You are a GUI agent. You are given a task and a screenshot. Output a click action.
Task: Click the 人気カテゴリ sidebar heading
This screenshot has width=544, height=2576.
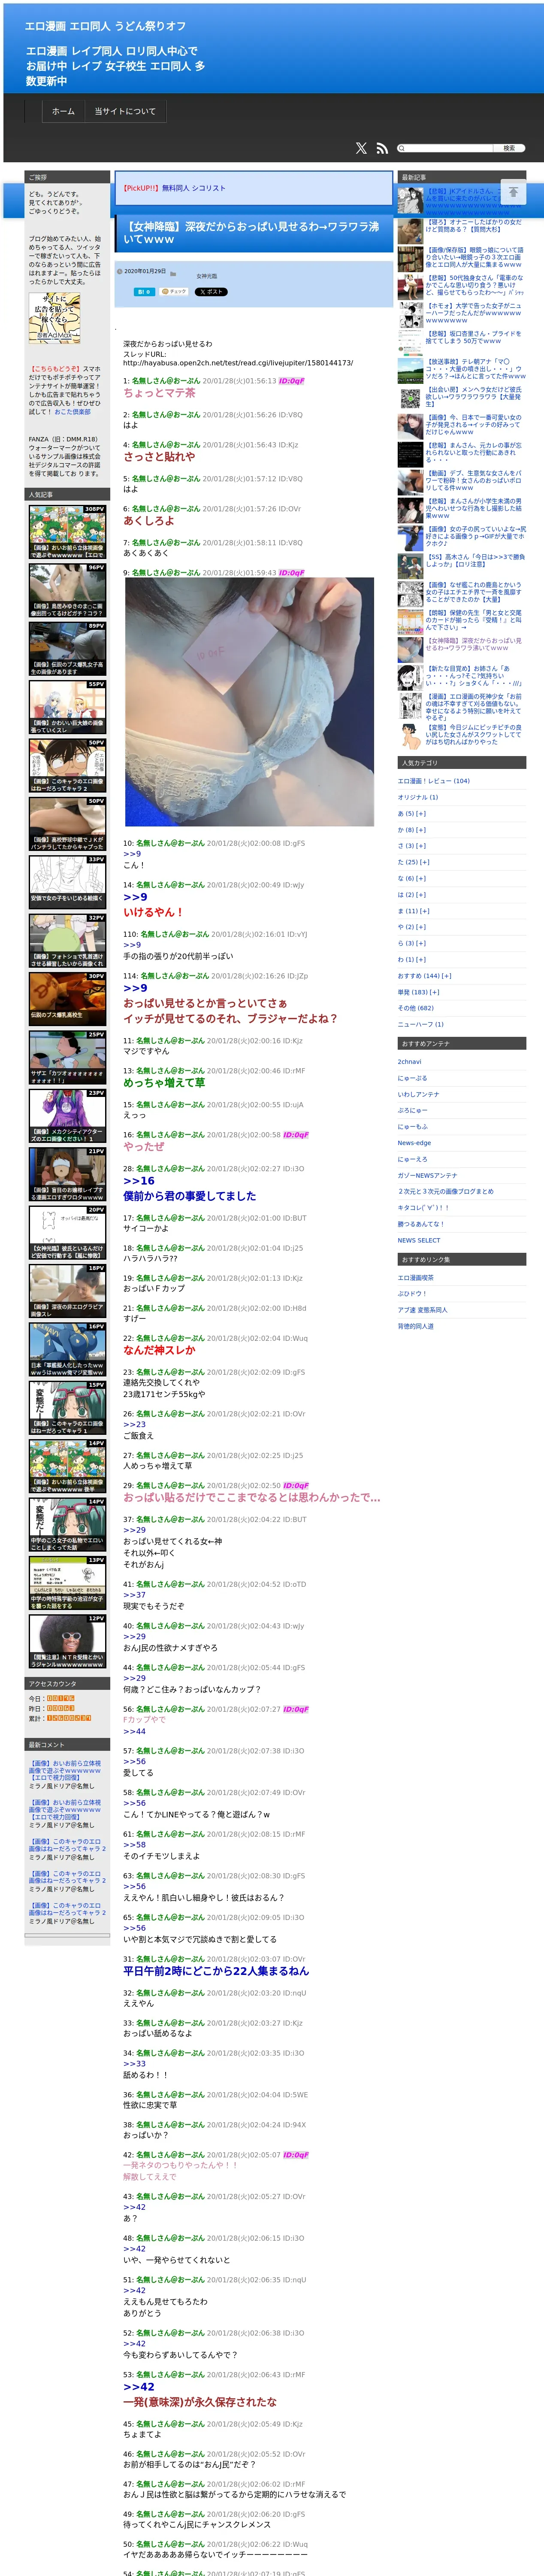point(461,763)
